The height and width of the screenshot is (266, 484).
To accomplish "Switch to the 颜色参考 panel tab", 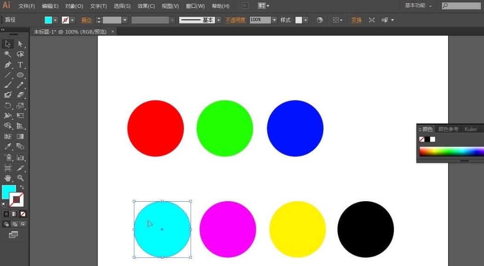I will coord(448,129).
